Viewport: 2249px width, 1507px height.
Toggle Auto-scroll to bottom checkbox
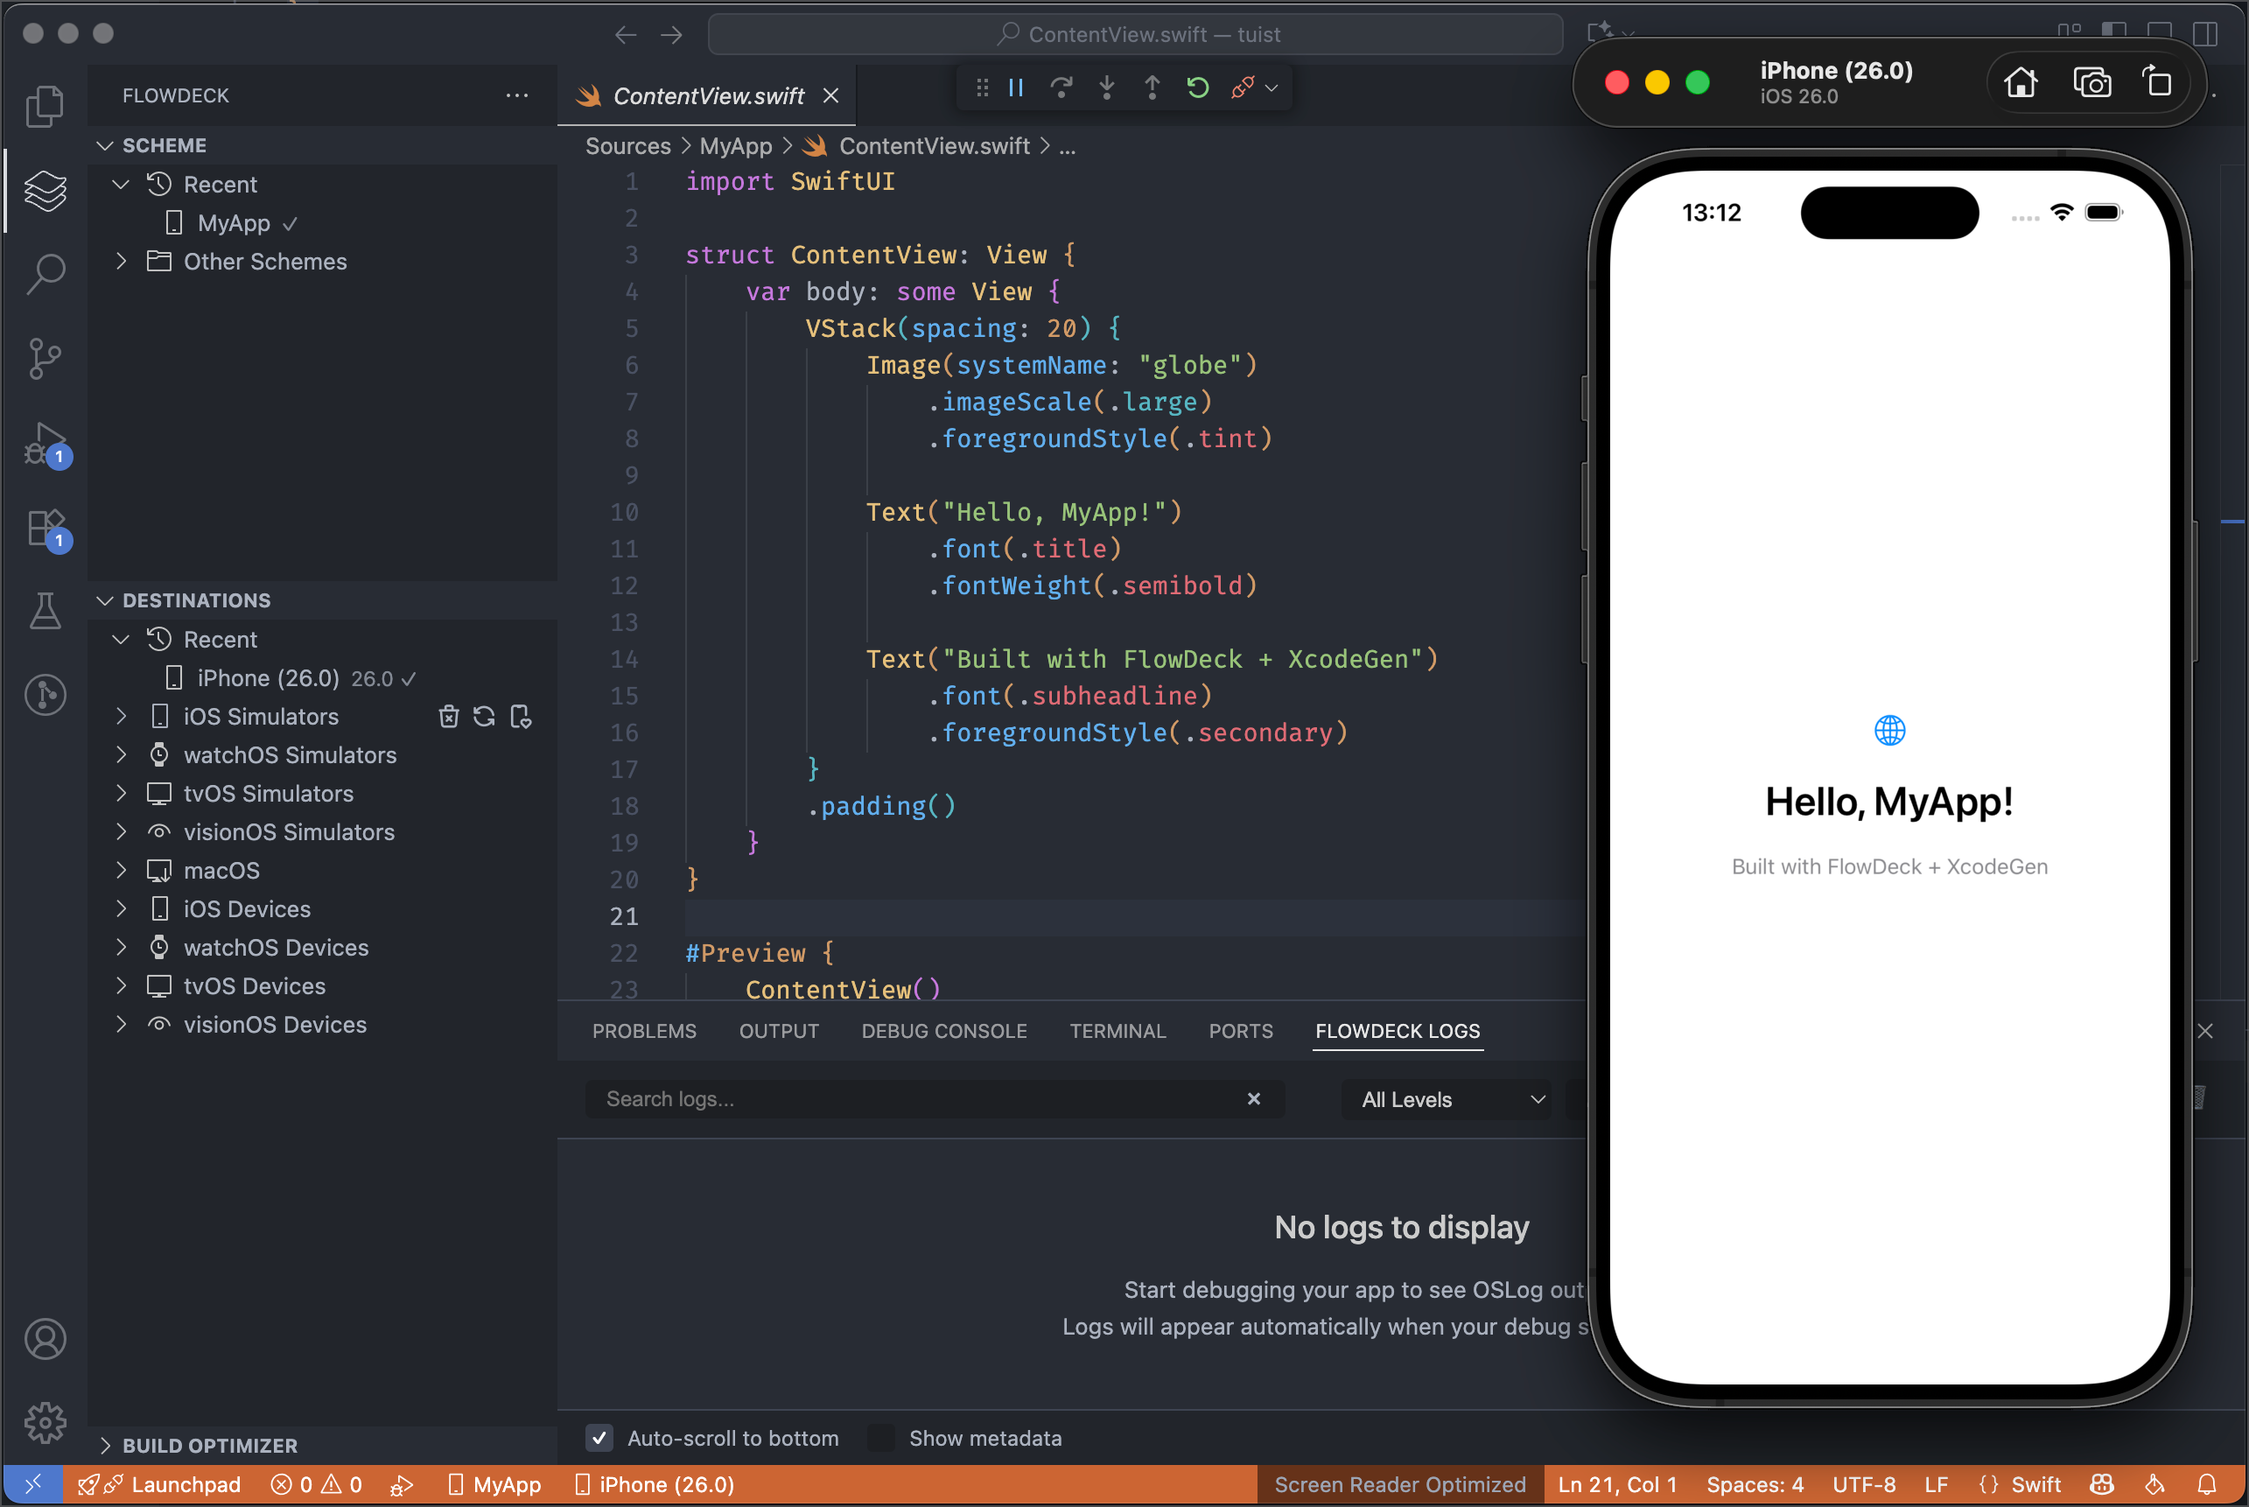(x=599, y=1438)
